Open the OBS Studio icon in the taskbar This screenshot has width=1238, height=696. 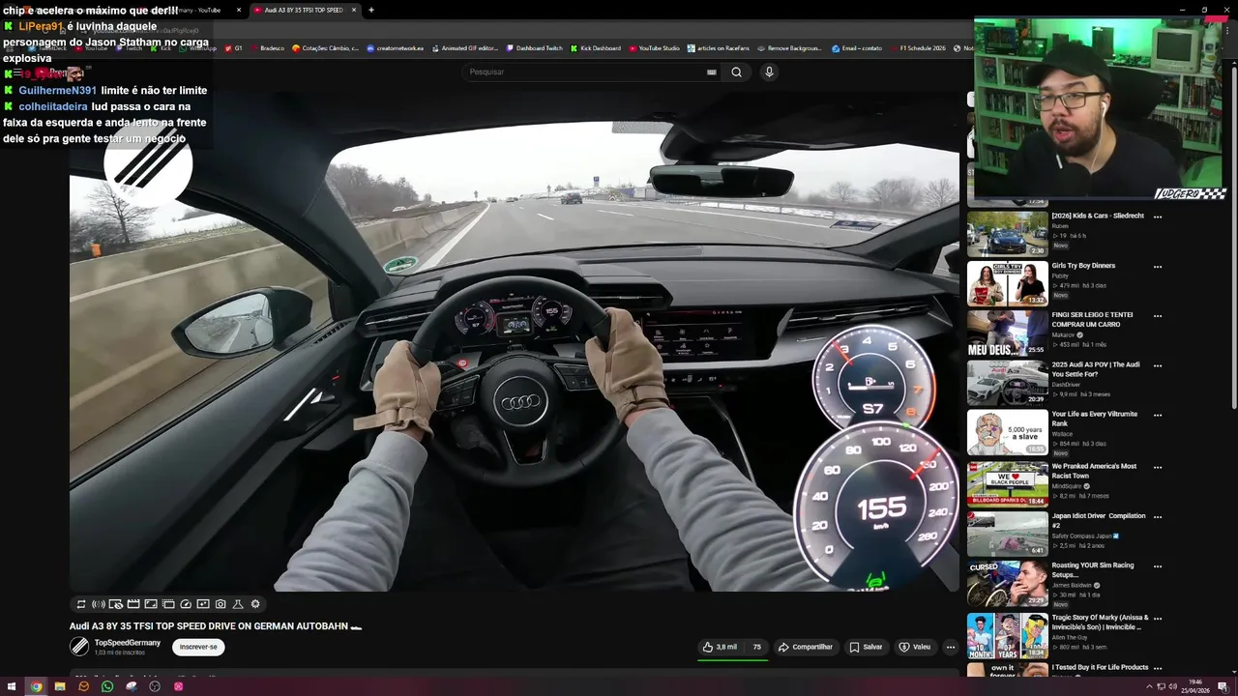click(x=155, y=686)
